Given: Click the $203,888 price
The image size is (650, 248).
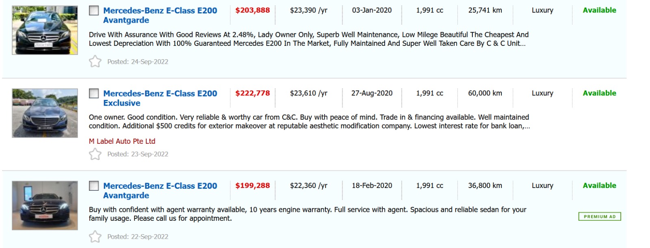Looking at the screenshot, I should point(253,11).
